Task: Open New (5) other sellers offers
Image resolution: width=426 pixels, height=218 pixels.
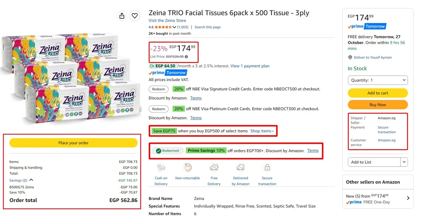Action: pyautogui.click(x=378, y=198)
